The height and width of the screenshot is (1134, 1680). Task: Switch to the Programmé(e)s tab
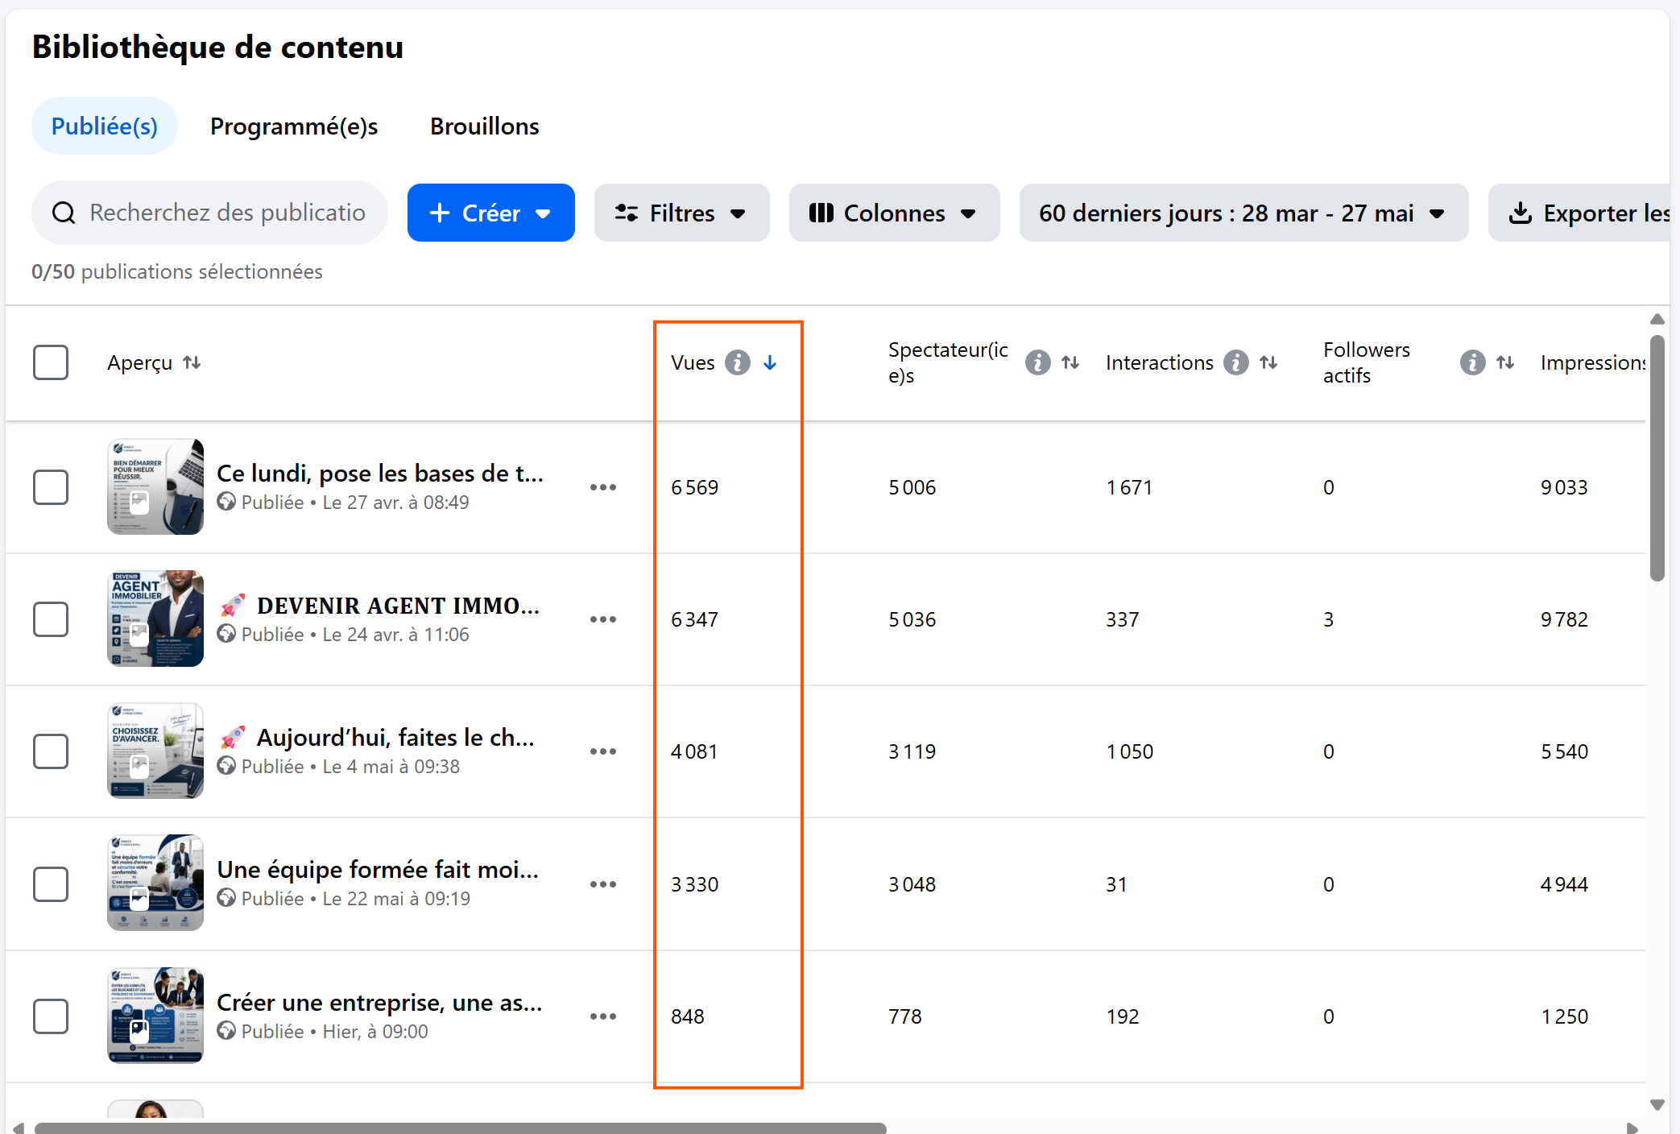pyautogui.click(x=294, y=126)
